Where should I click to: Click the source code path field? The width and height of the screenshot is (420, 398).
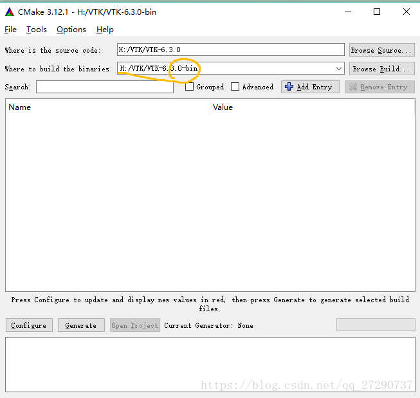(231, 50)
